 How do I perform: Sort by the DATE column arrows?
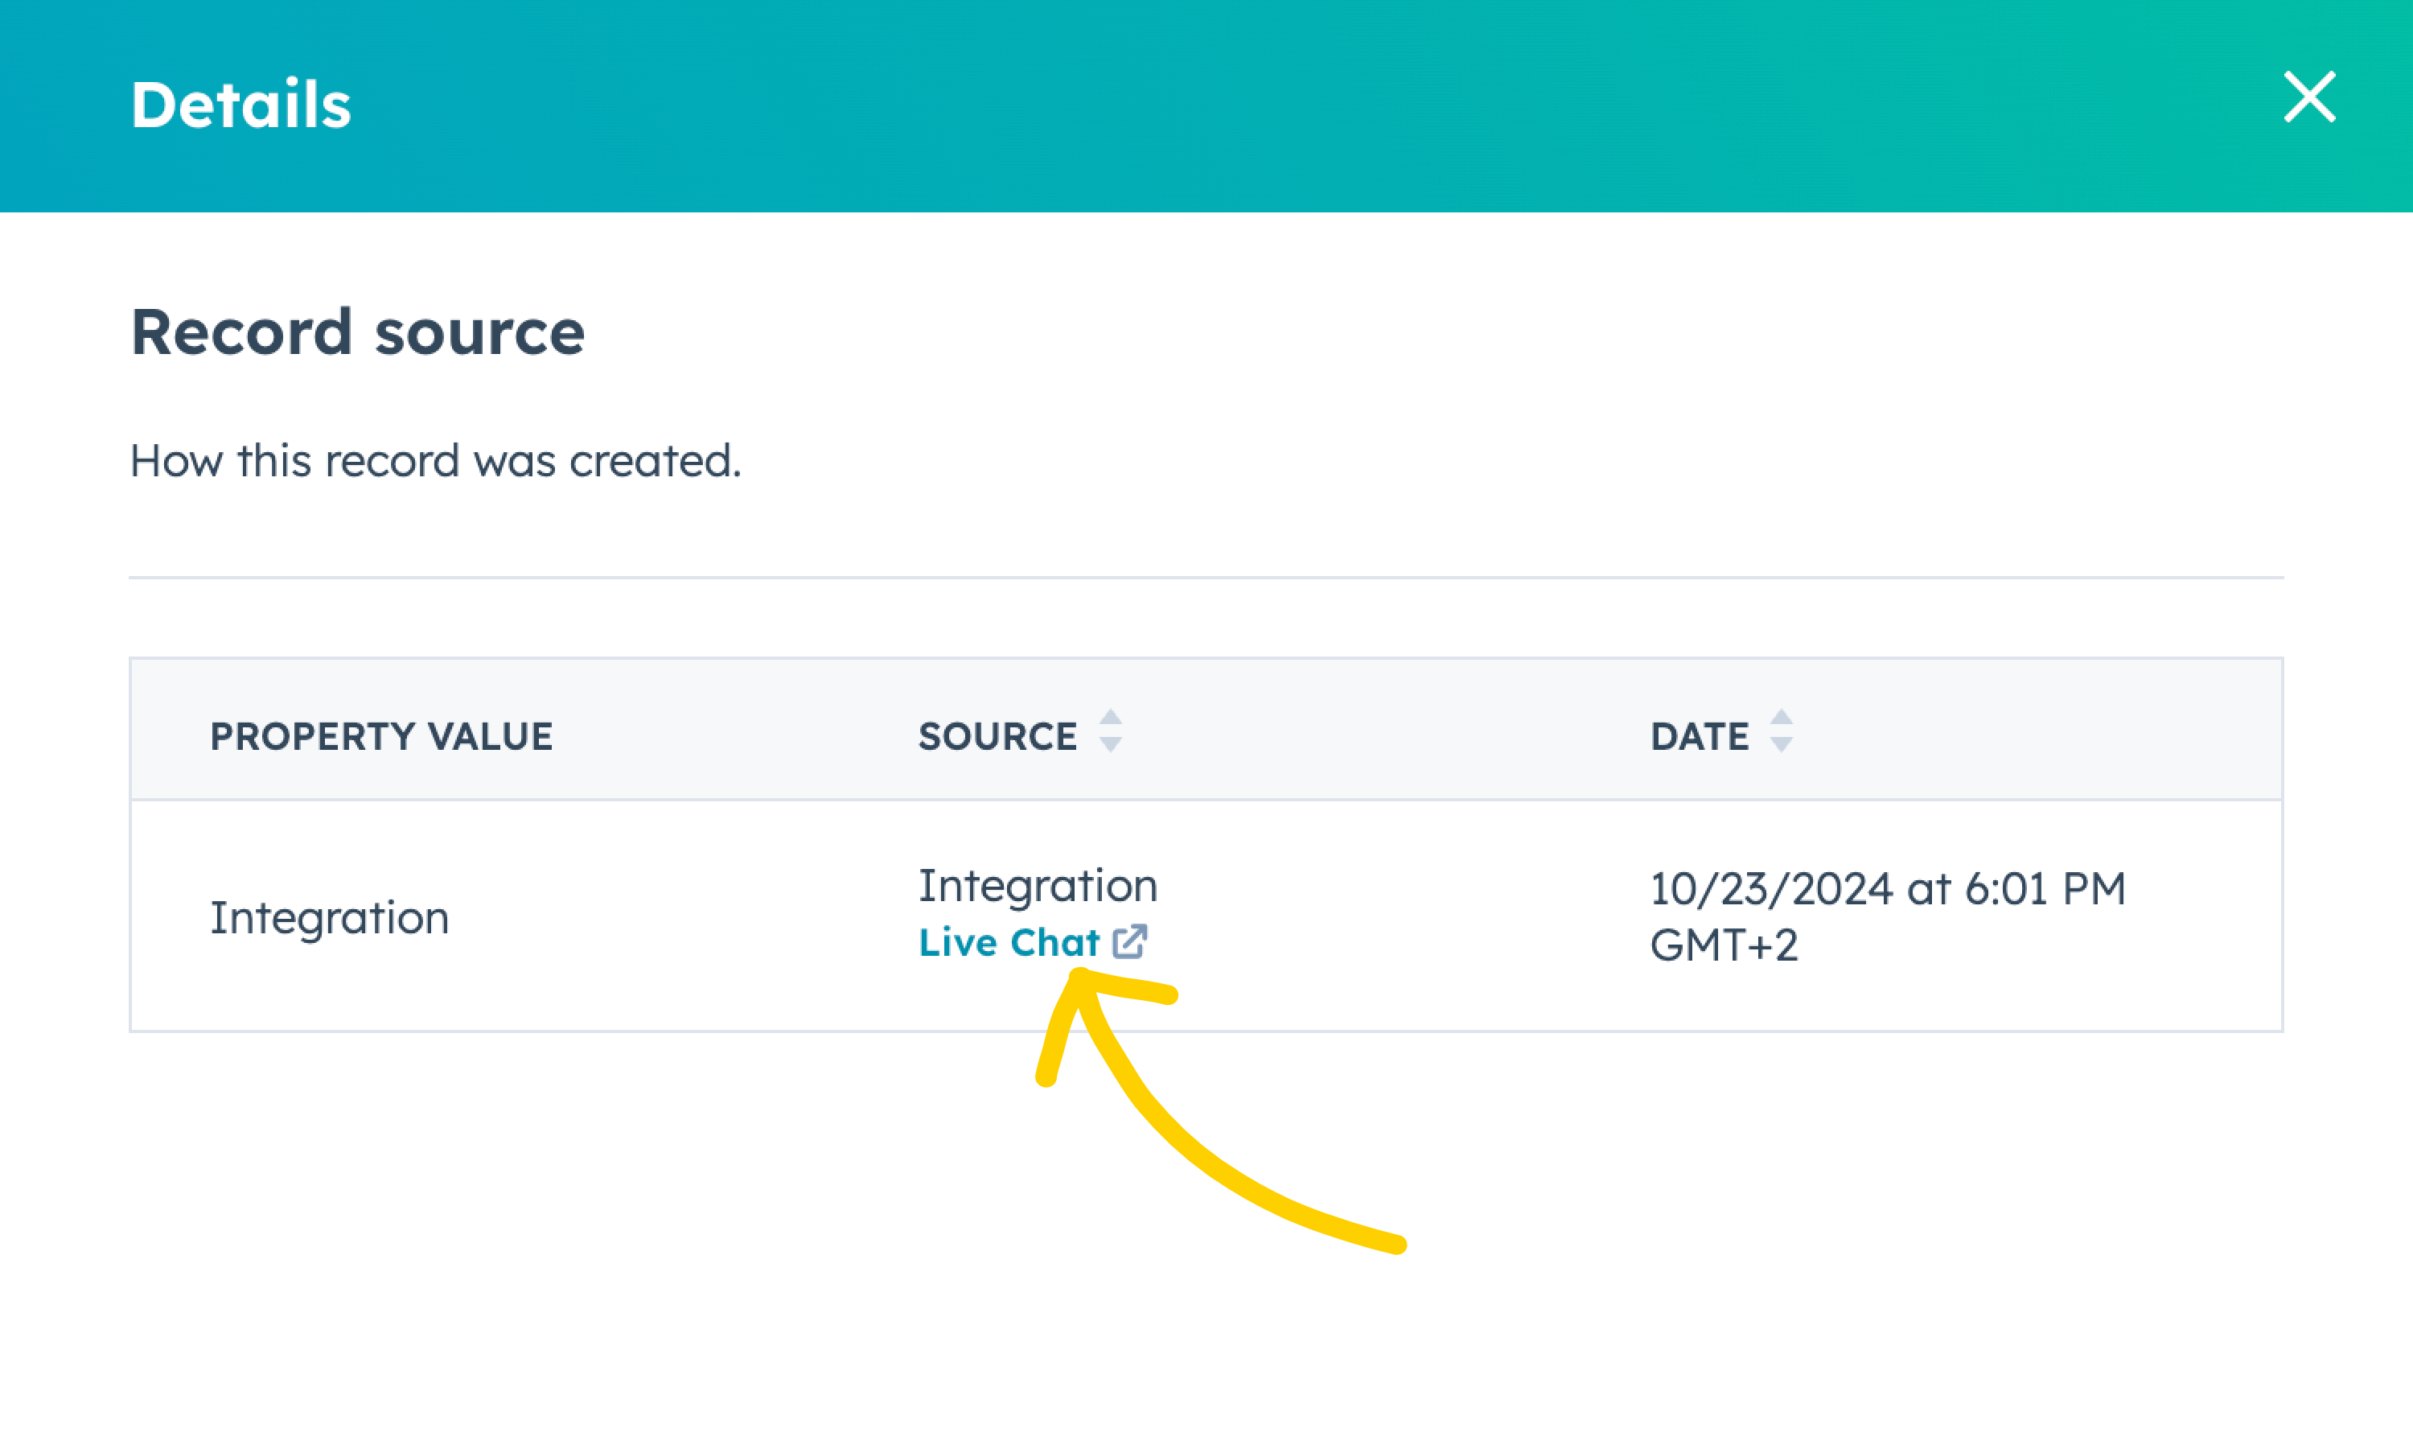tap(1780, 731)
